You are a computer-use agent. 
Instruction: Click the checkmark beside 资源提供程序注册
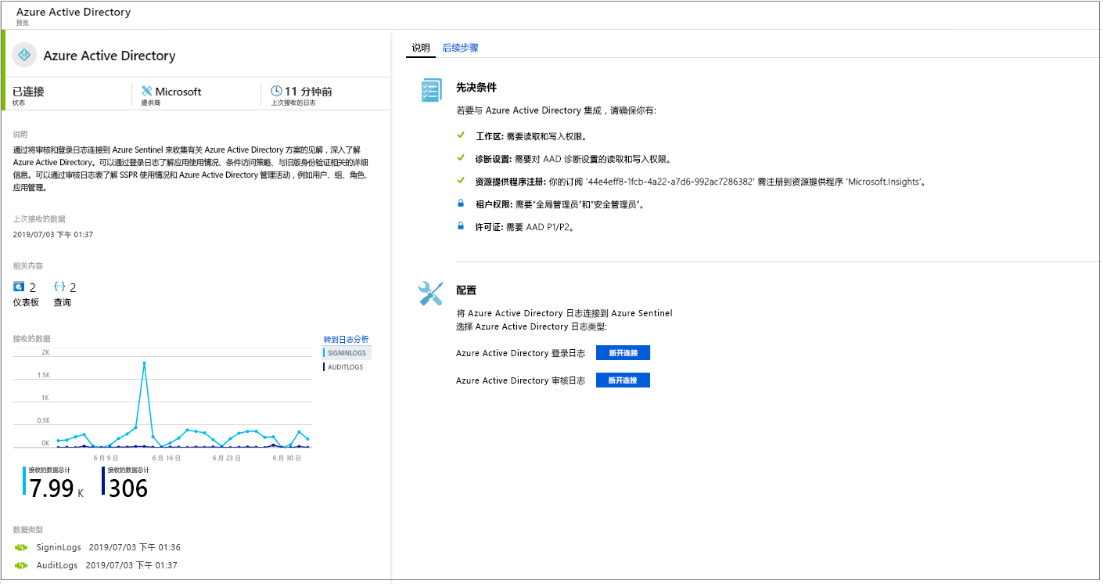(461, 181)
